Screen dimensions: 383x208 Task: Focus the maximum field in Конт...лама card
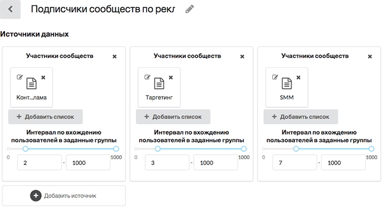point(88,162)
